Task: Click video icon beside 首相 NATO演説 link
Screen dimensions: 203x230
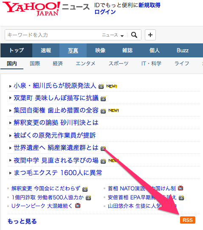Action: click(180, 188)
